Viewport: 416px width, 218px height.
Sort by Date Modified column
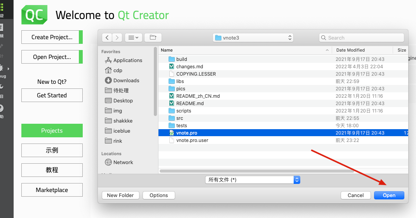pyautogui.click(x=362, y=50)
